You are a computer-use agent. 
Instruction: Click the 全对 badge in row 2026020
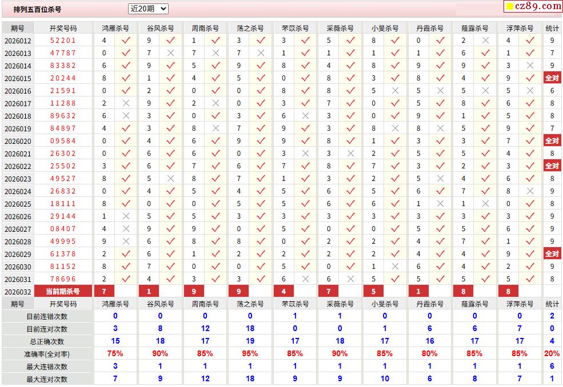pyautogui.click(x=552, y=140)
